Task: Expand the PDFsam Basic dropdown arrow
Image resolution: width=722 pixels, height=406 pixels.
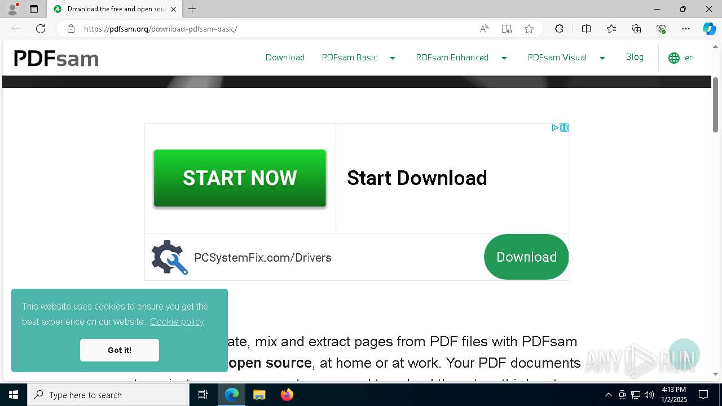Action: tap(393, 58)
